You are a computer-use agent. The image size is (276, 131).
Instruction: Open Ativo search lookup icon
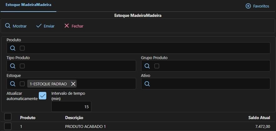coord(147,84)
